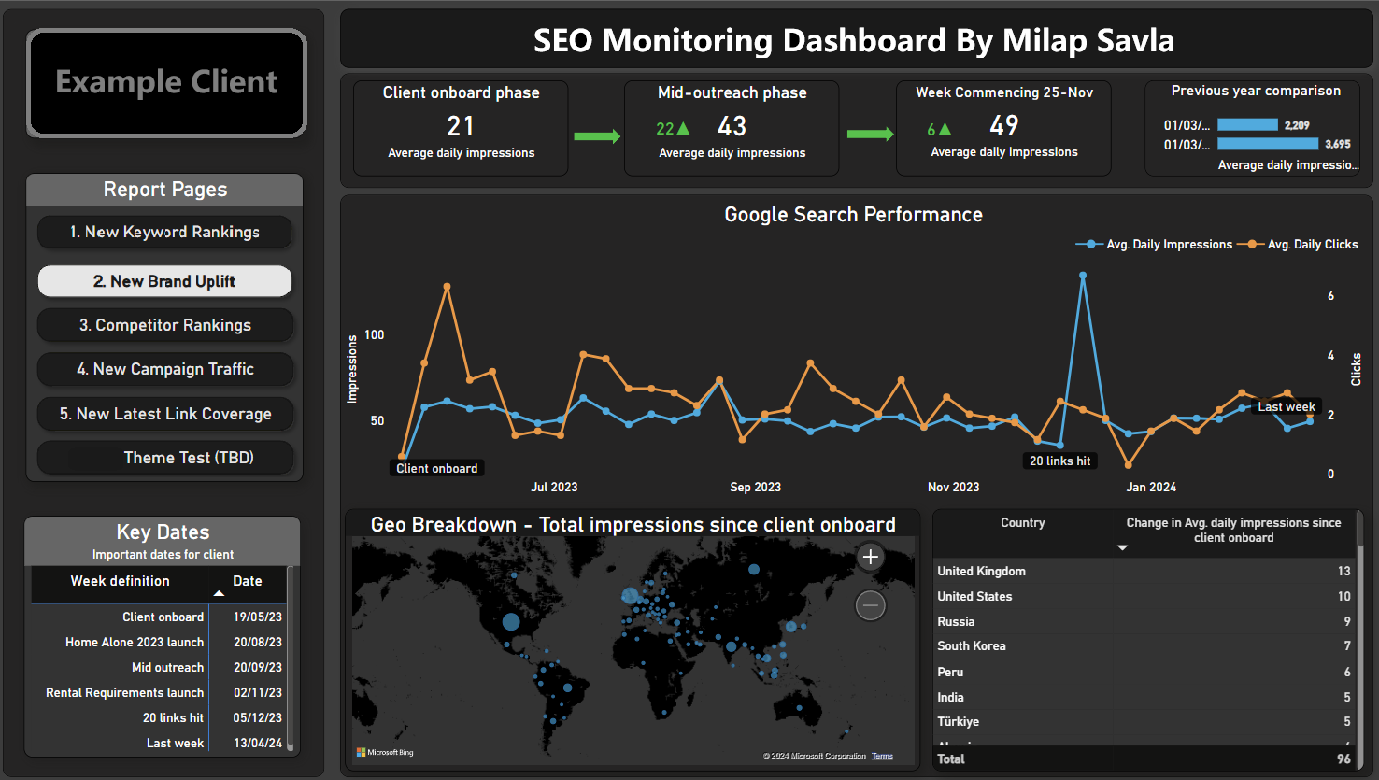
Task: Click sort arrow under Change in Avg. impressions
Action: 1122,547
